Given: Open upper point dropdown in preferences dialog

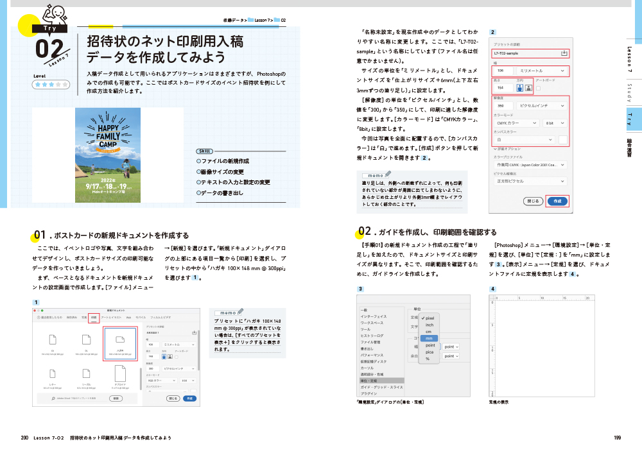Looking at the screenshot, I should 451,346.
